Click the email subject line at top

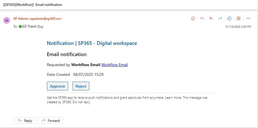click(x=33, y=5)
